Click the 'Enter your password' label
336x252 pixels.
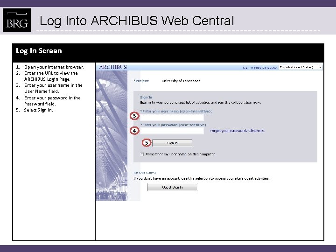tap(174, 125)
